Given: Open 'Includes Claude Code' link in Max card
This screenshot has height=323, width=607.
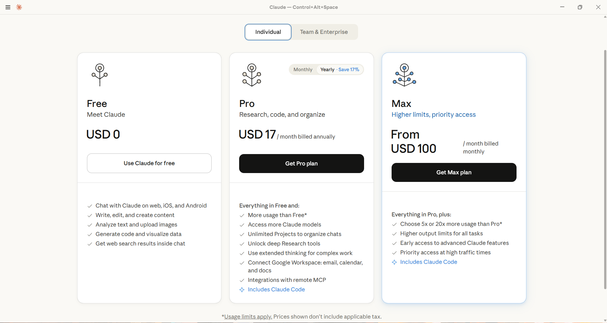Looking at the screenshot, I should [429, 262].
